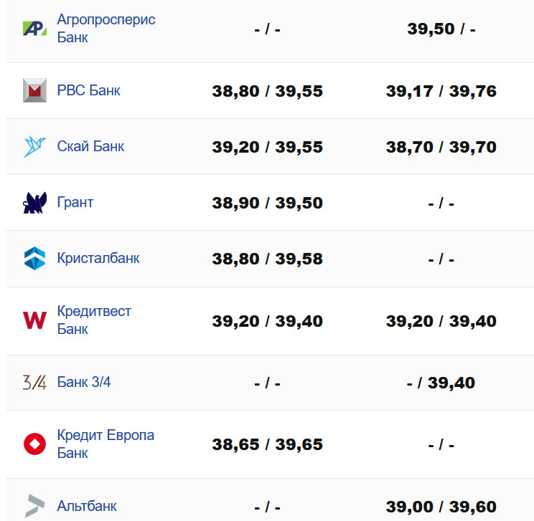Screen dimensions: 534x521
Task: Click the Кристалбанк blue logo icon
Action: click(34, 258)
